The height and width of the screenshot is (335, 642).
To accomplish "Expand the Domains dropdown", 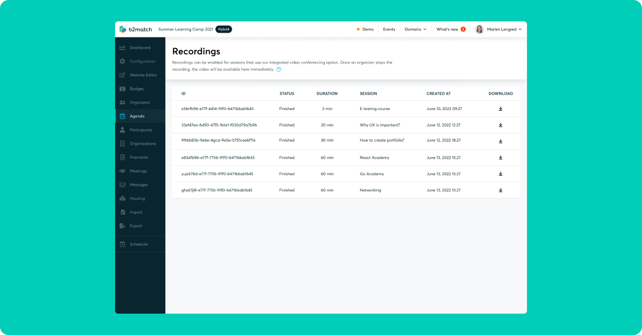I will (416, 29).
